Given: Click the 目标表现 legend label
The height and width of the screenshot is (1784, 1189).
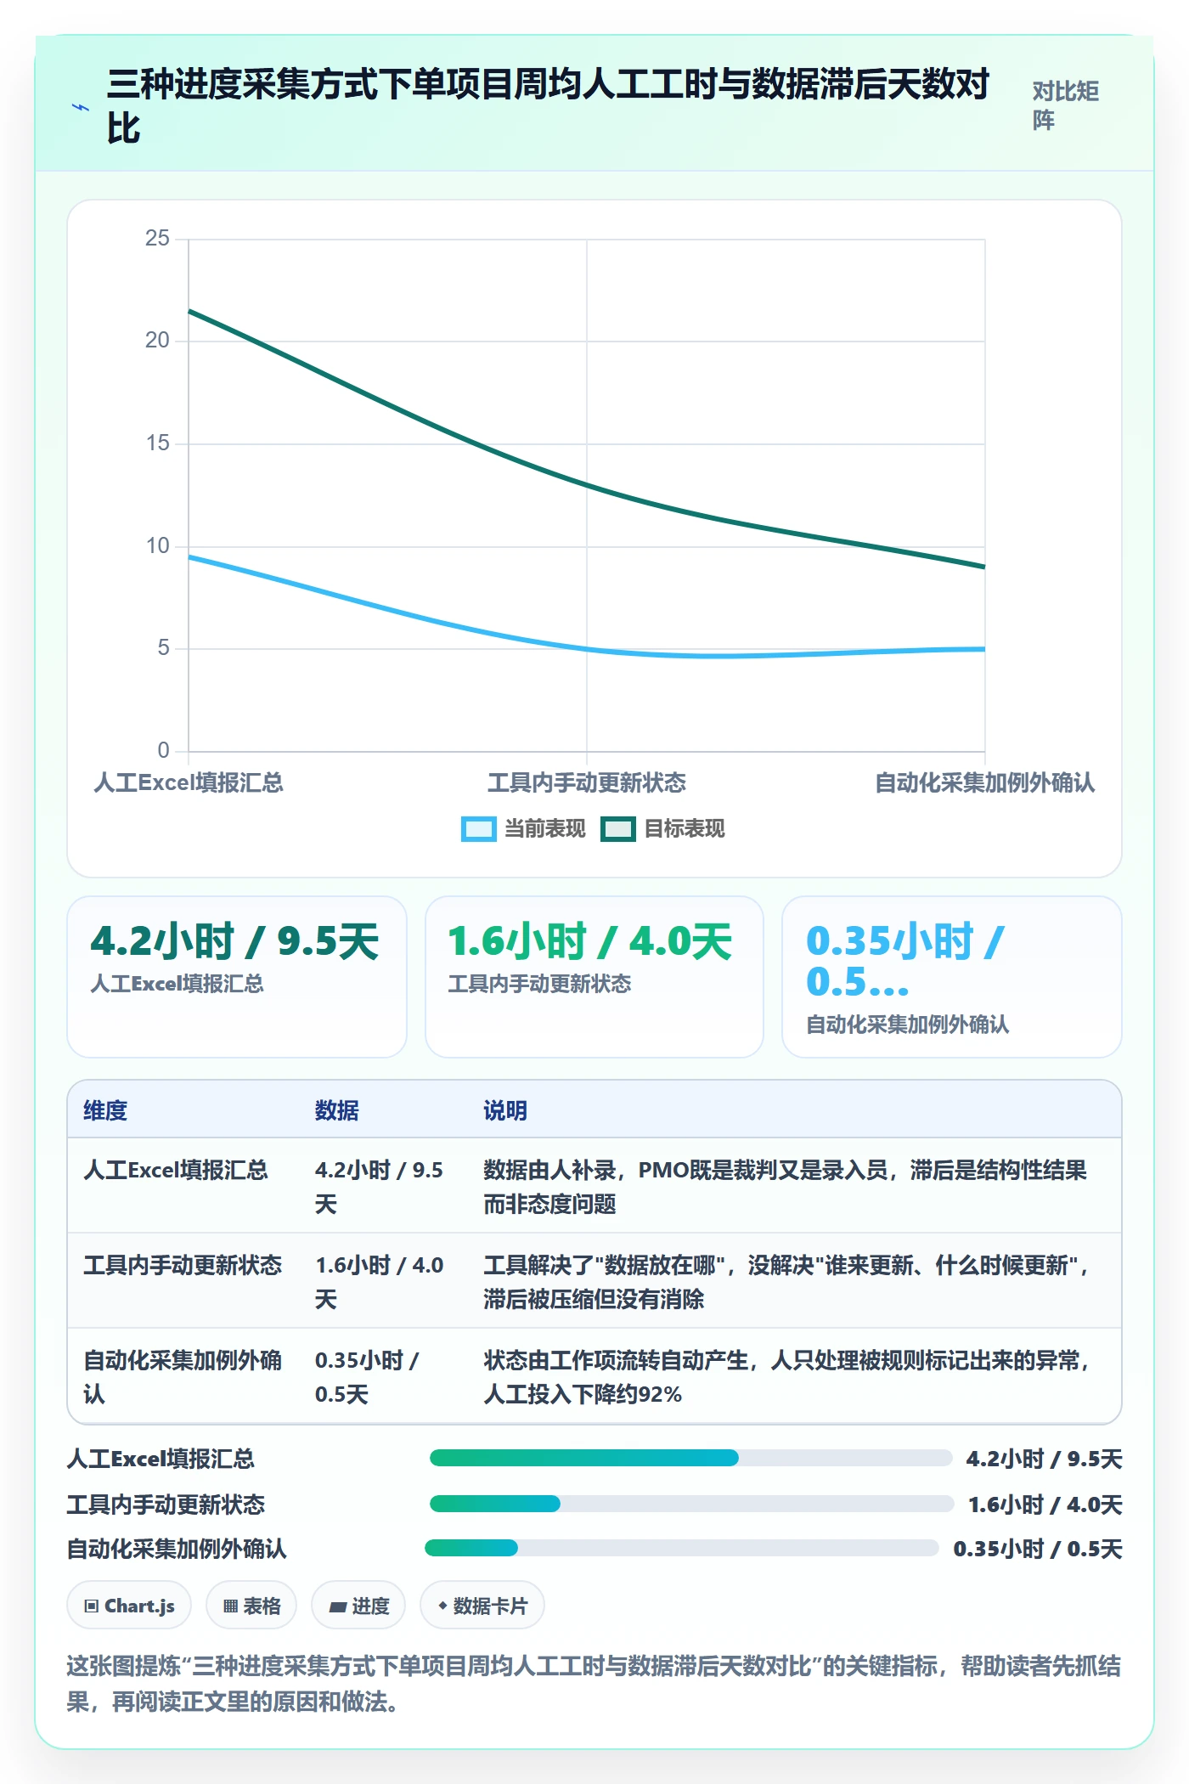Looking at the screenshot, I should click(684, 828).
